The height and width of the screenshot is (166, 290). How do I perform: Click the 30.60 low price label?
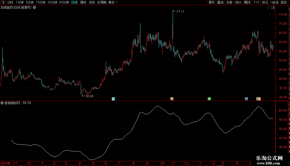click(x=90, y=96)
